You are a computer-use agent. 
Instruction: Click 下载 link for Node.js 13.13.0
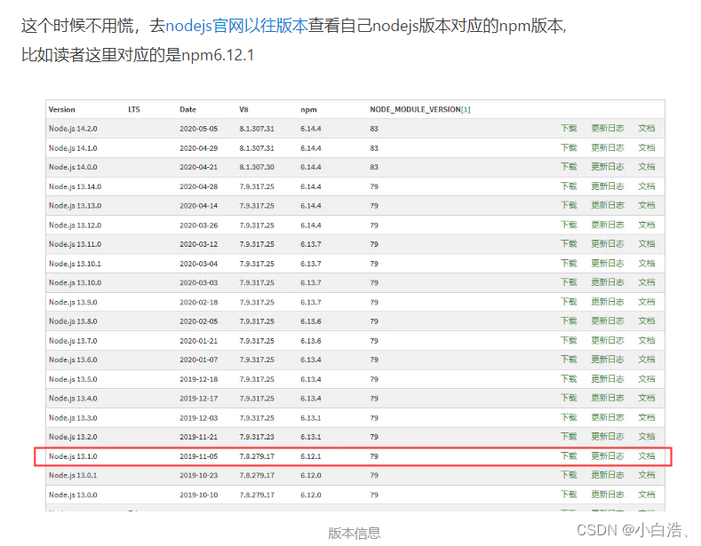pos(569,206)
